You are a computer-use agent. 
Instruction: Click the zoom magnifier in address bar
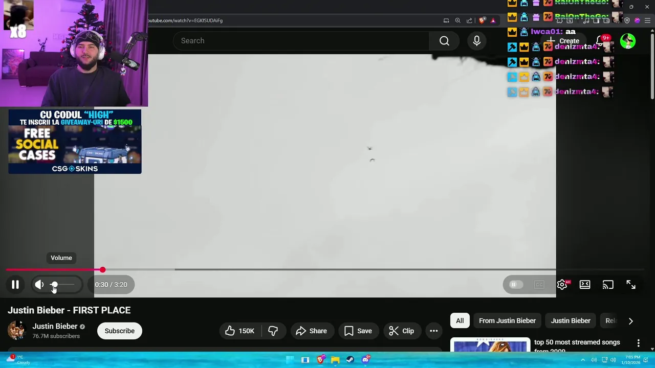[457, 20]
